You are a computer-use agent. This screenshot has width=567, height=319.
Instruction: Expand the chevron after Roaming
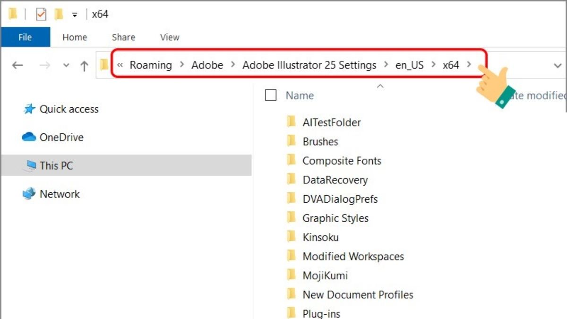click(181, 65)
